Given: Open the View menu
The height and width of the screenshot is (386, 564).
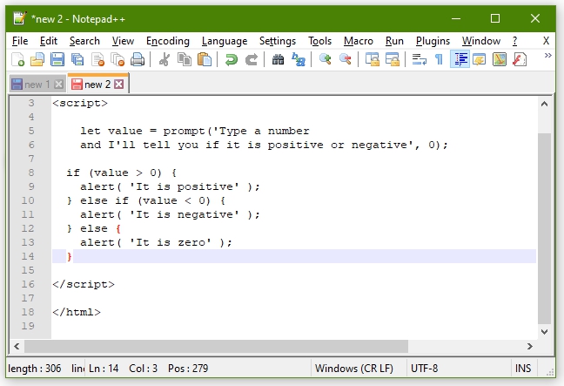Looking at the screenshot, I should 123,41.
